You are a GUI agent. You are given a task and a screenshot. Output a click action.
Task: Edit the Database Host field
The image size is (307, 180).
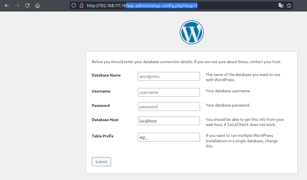169,121
